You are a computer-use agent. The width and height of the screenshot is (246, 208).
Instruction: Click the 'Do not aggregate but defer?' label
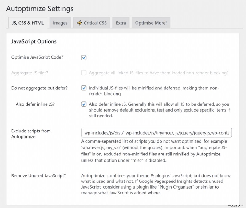[x=39, y=88]
